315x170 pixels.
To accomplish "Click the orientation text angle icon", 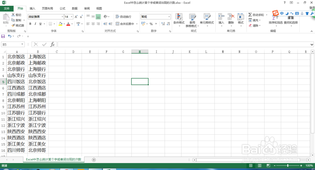I will point(106,16).
